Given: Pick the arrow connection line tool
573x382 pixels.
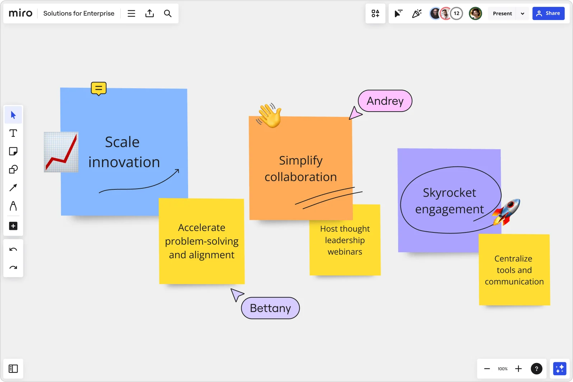Looking at the screenshot, I should pyautogui.click(x=13, y=188).
